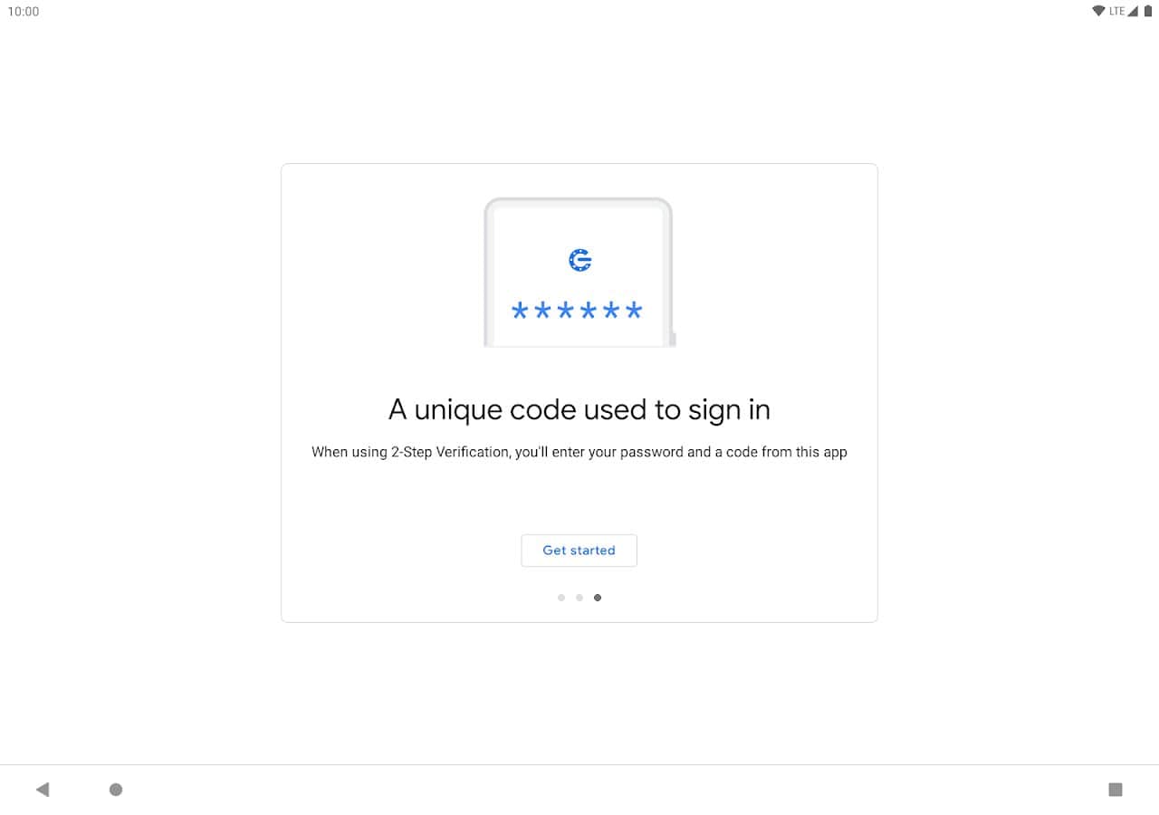This screenshot has height=815, width=1159.
Task: Go back with the Android back arrow
Action: tap(43, 790)
